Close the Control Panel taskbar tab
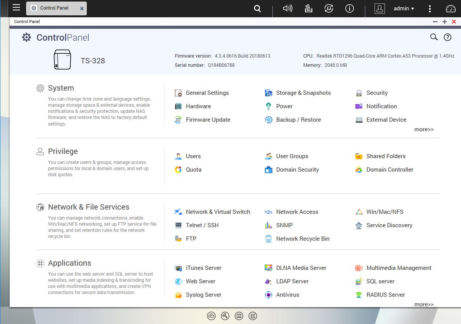 pos(82,8)
